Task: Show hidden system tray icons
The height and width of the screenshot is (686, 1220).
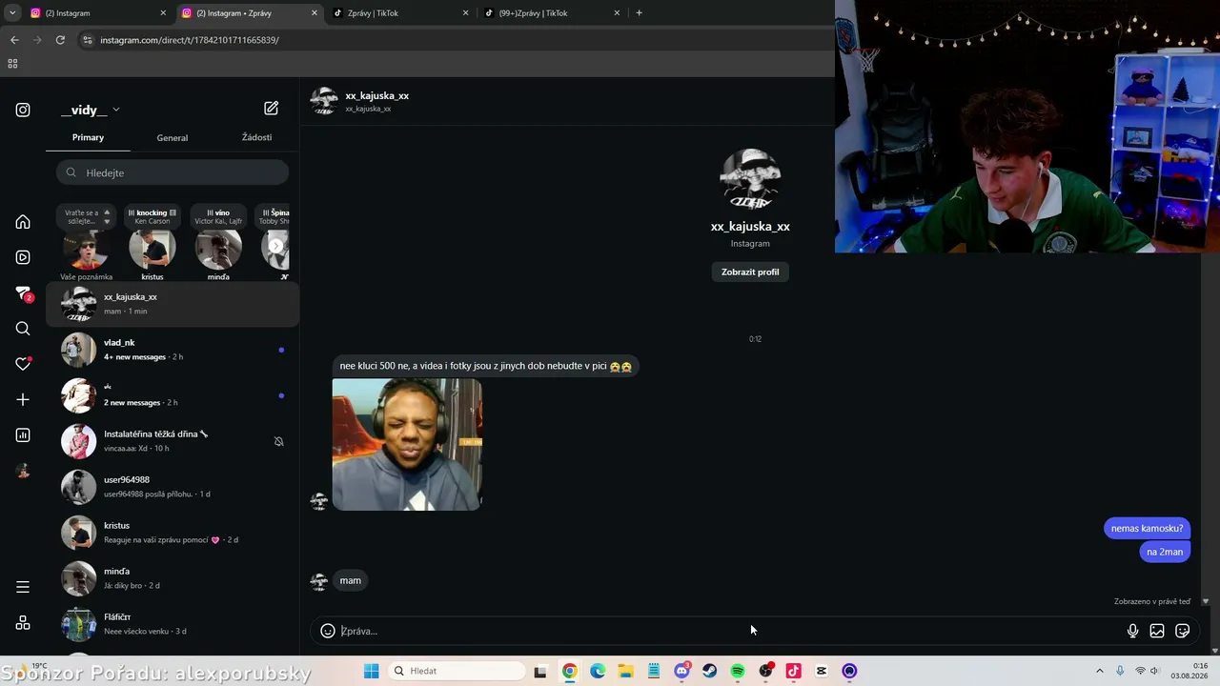Action: click(1099, 671)
